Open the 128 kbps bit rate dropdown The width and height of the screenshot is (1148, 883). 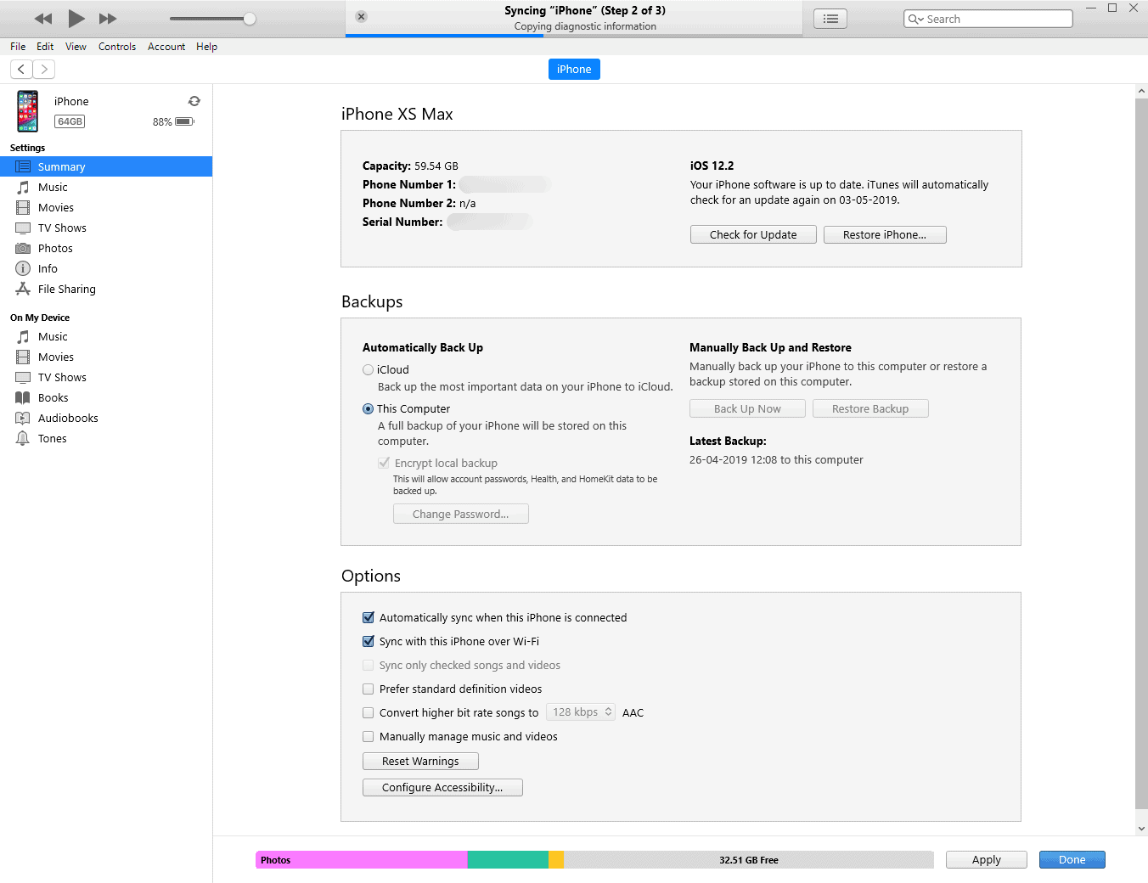coord(581,711)
